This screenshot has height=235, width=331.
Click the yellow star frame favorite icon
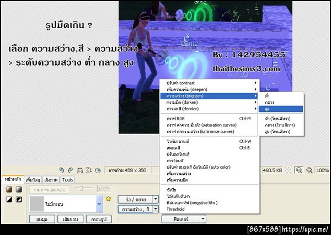click(108, 199)
